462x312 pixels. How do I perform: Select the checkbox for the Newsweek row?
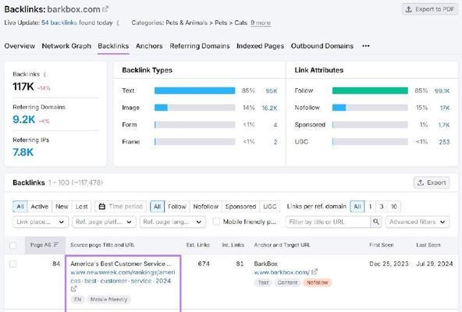[13, 264]
